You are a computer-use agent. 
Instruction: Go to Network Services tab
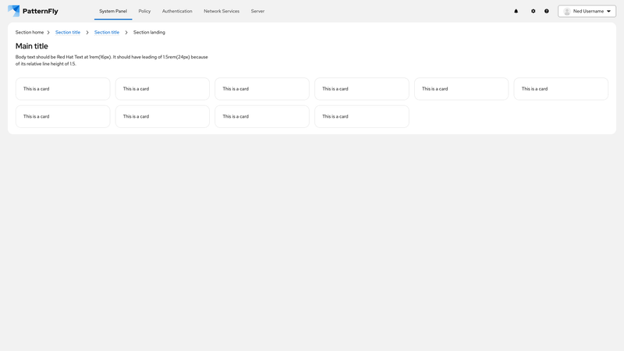222,11
